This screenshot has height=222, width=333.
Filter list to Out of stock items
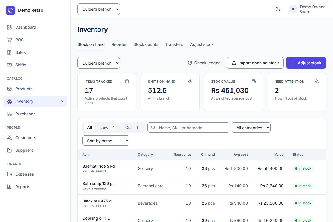tap(132, 128)
